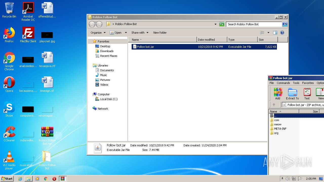
Task: Click New folder button in Explorer
Action: [160, 33]
